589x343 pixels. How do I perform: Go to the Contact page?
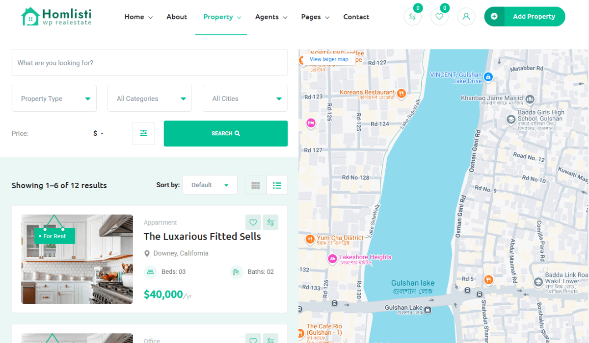(356, 17)
